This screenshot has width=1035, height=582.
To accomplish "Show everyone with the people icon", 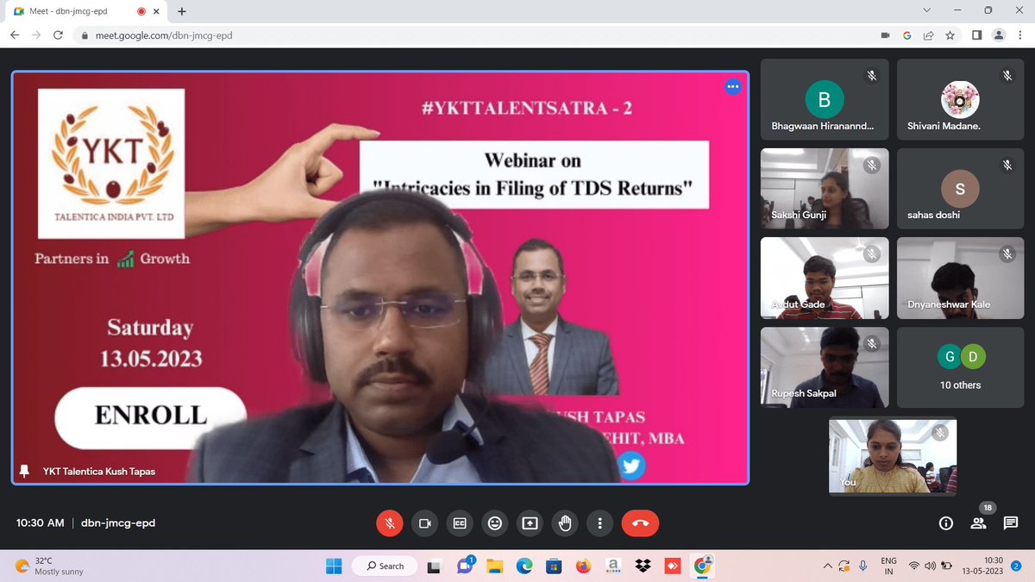I will [x=978, y=523].
